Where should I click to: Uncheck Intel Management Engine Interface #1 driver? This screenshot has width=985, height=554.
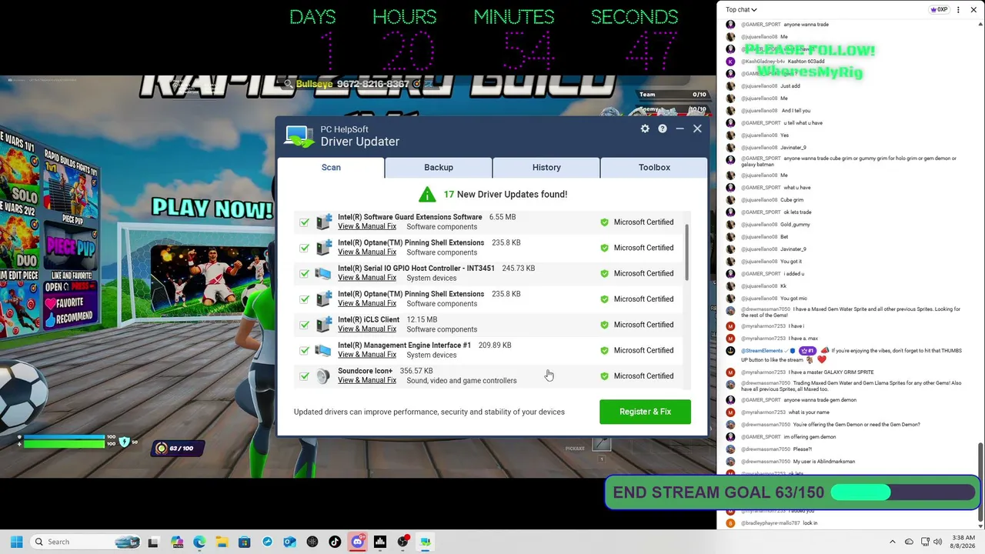click(x=305, y=350)
